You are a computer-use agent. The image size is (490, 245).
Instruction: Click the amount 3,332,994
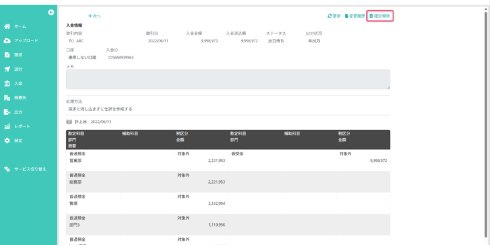[x=216, y=203]
